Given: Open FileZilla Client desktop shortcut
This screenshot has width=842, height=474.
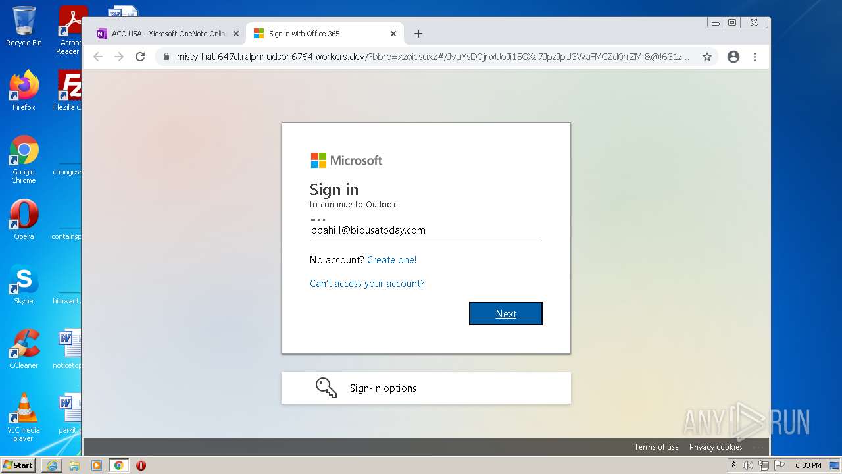Looking at the screenshot, I should [x=68, y=90].
